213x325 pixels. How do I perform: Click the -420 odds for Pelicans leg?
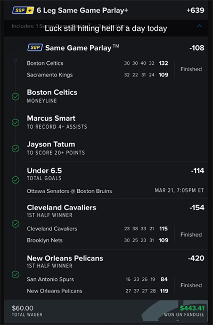[196, 259]
